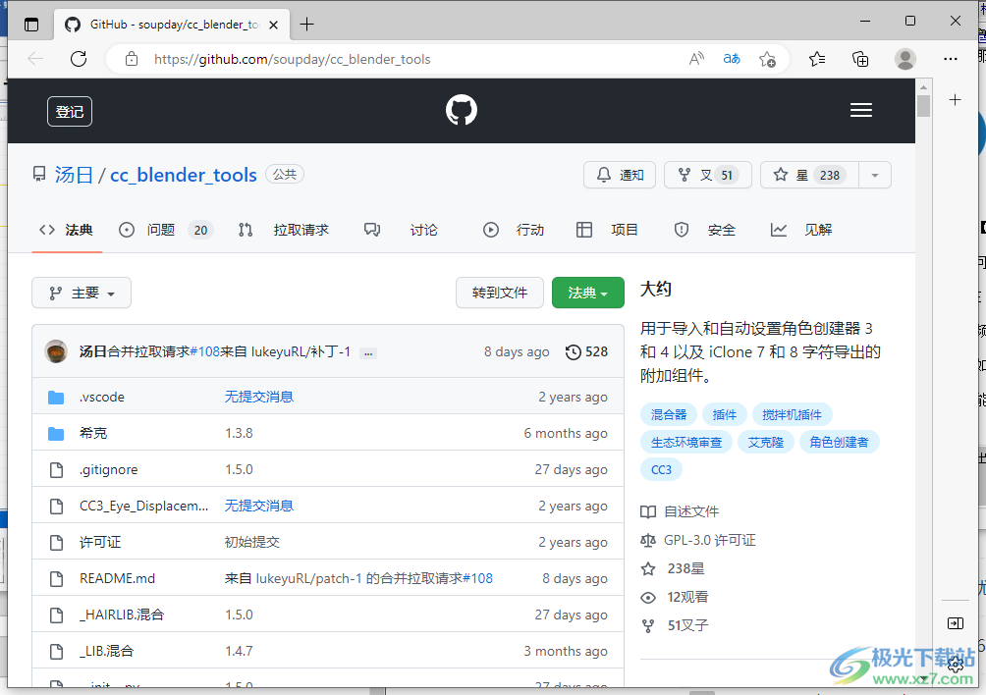Open pull request #108 link in commit header
This screenshot has height=695, width=986.
click(x=204, y=351)
